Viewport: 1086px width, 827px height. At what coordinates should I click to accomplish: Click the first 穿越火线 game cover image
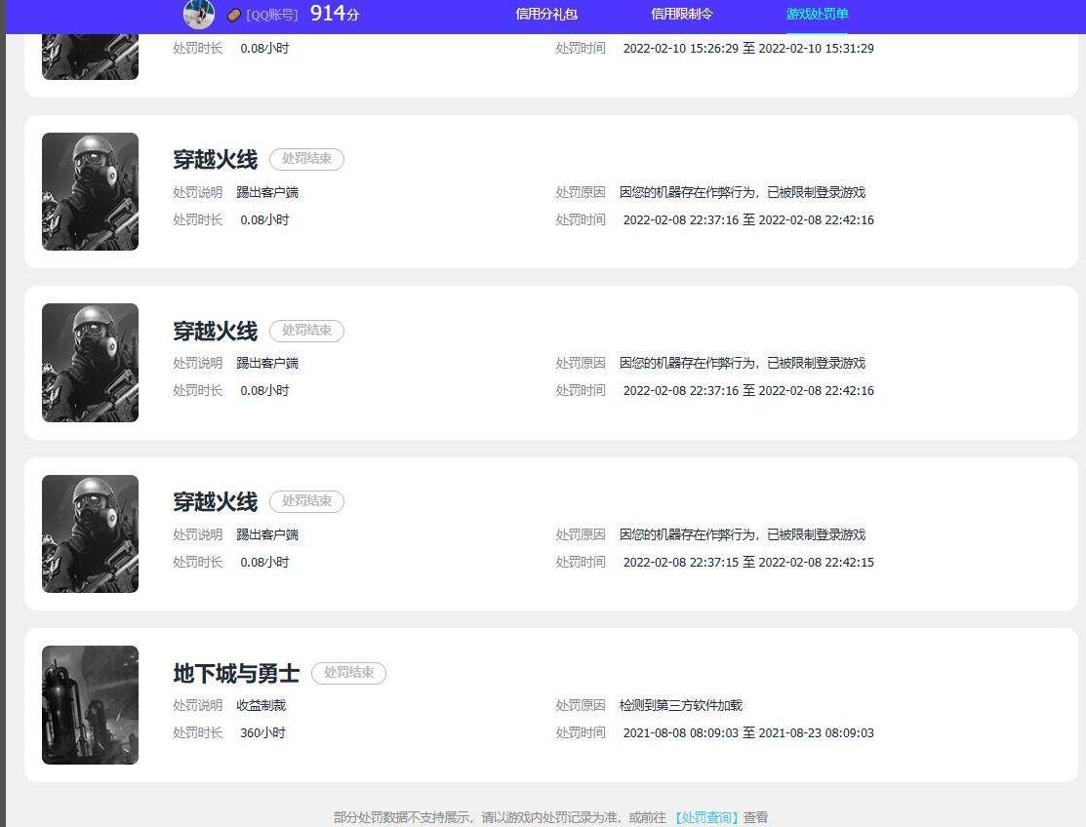(90, 191)
